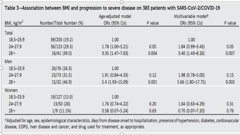Click the value 1.64 (0.63–4.29)
Image resolution: width=240 pixels, height=135 pixels.
point(191,104)
